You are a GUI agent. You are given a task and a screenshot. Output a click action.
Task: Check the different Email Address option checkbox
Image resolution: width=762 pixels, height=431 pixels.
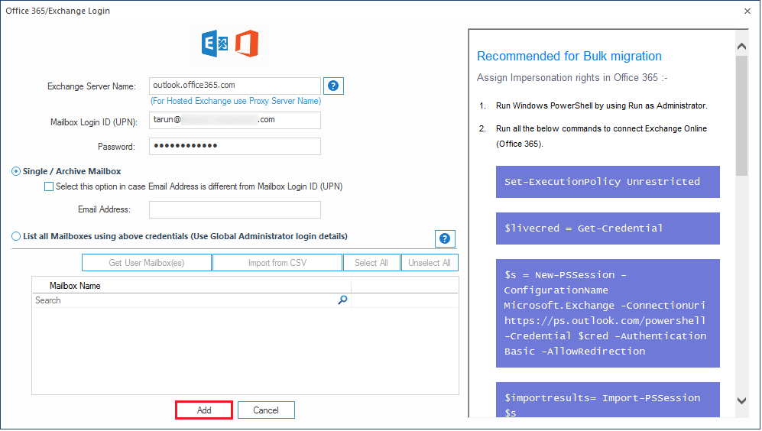tap(49, 186)
